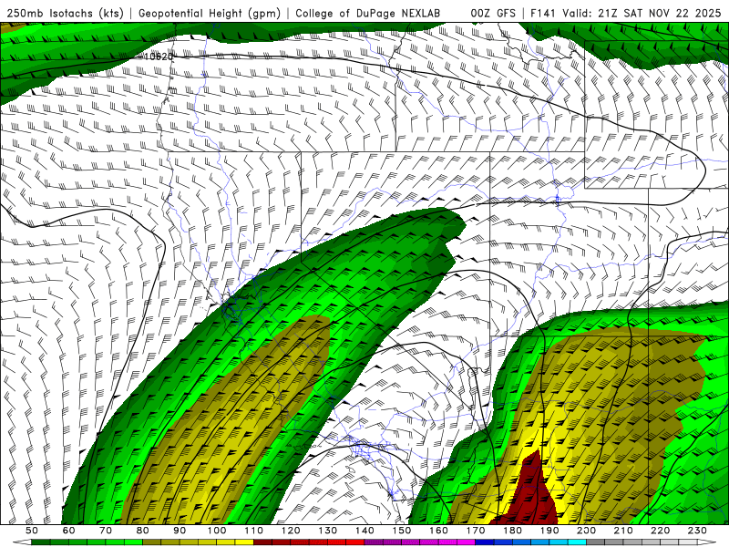Click the legend value 160
Screen dimensions: 729x547
tap(438, 531)
